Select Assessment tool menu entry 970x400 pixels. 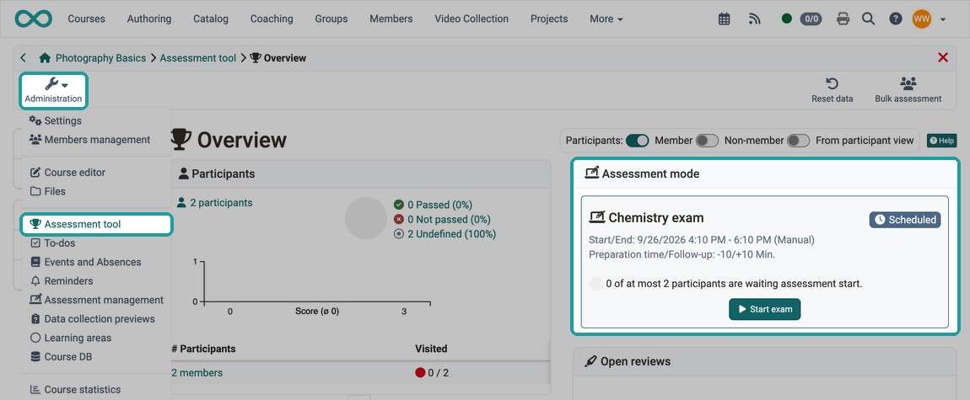tap(96, 224)
